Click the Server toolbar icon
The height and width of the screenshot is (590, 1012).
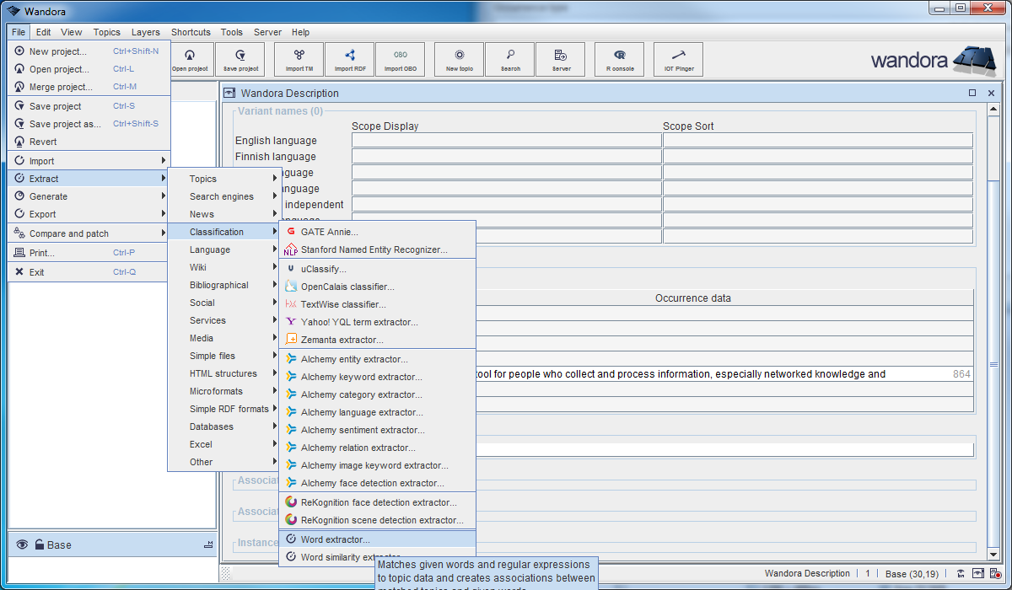(561, 59)
